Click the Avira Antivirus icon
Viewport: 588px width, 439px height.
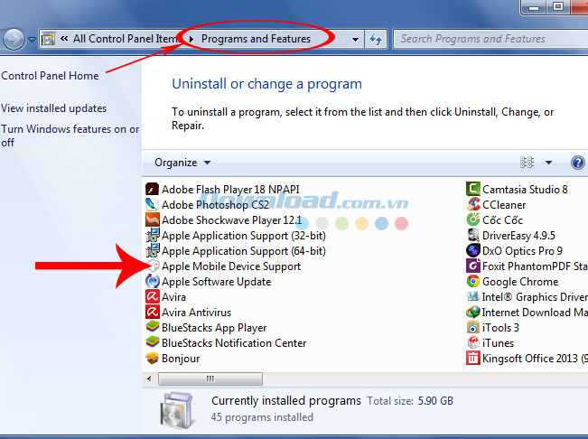(x=153, y=312)
